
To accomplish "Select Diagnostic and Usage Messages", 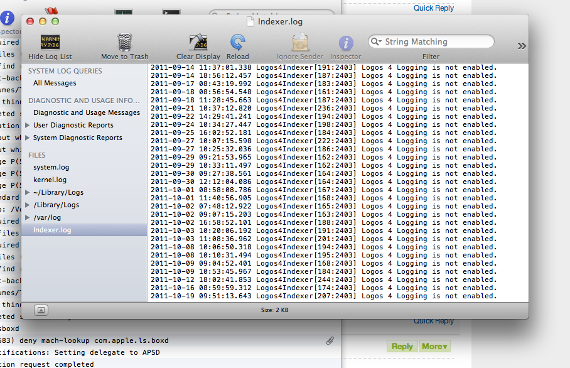I will [87, 113].
